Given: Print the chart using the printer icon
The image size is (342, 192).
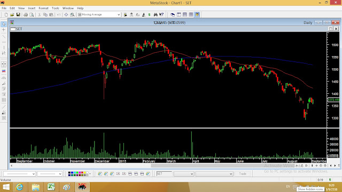Looking at the screenshot, I should (26, 14).
